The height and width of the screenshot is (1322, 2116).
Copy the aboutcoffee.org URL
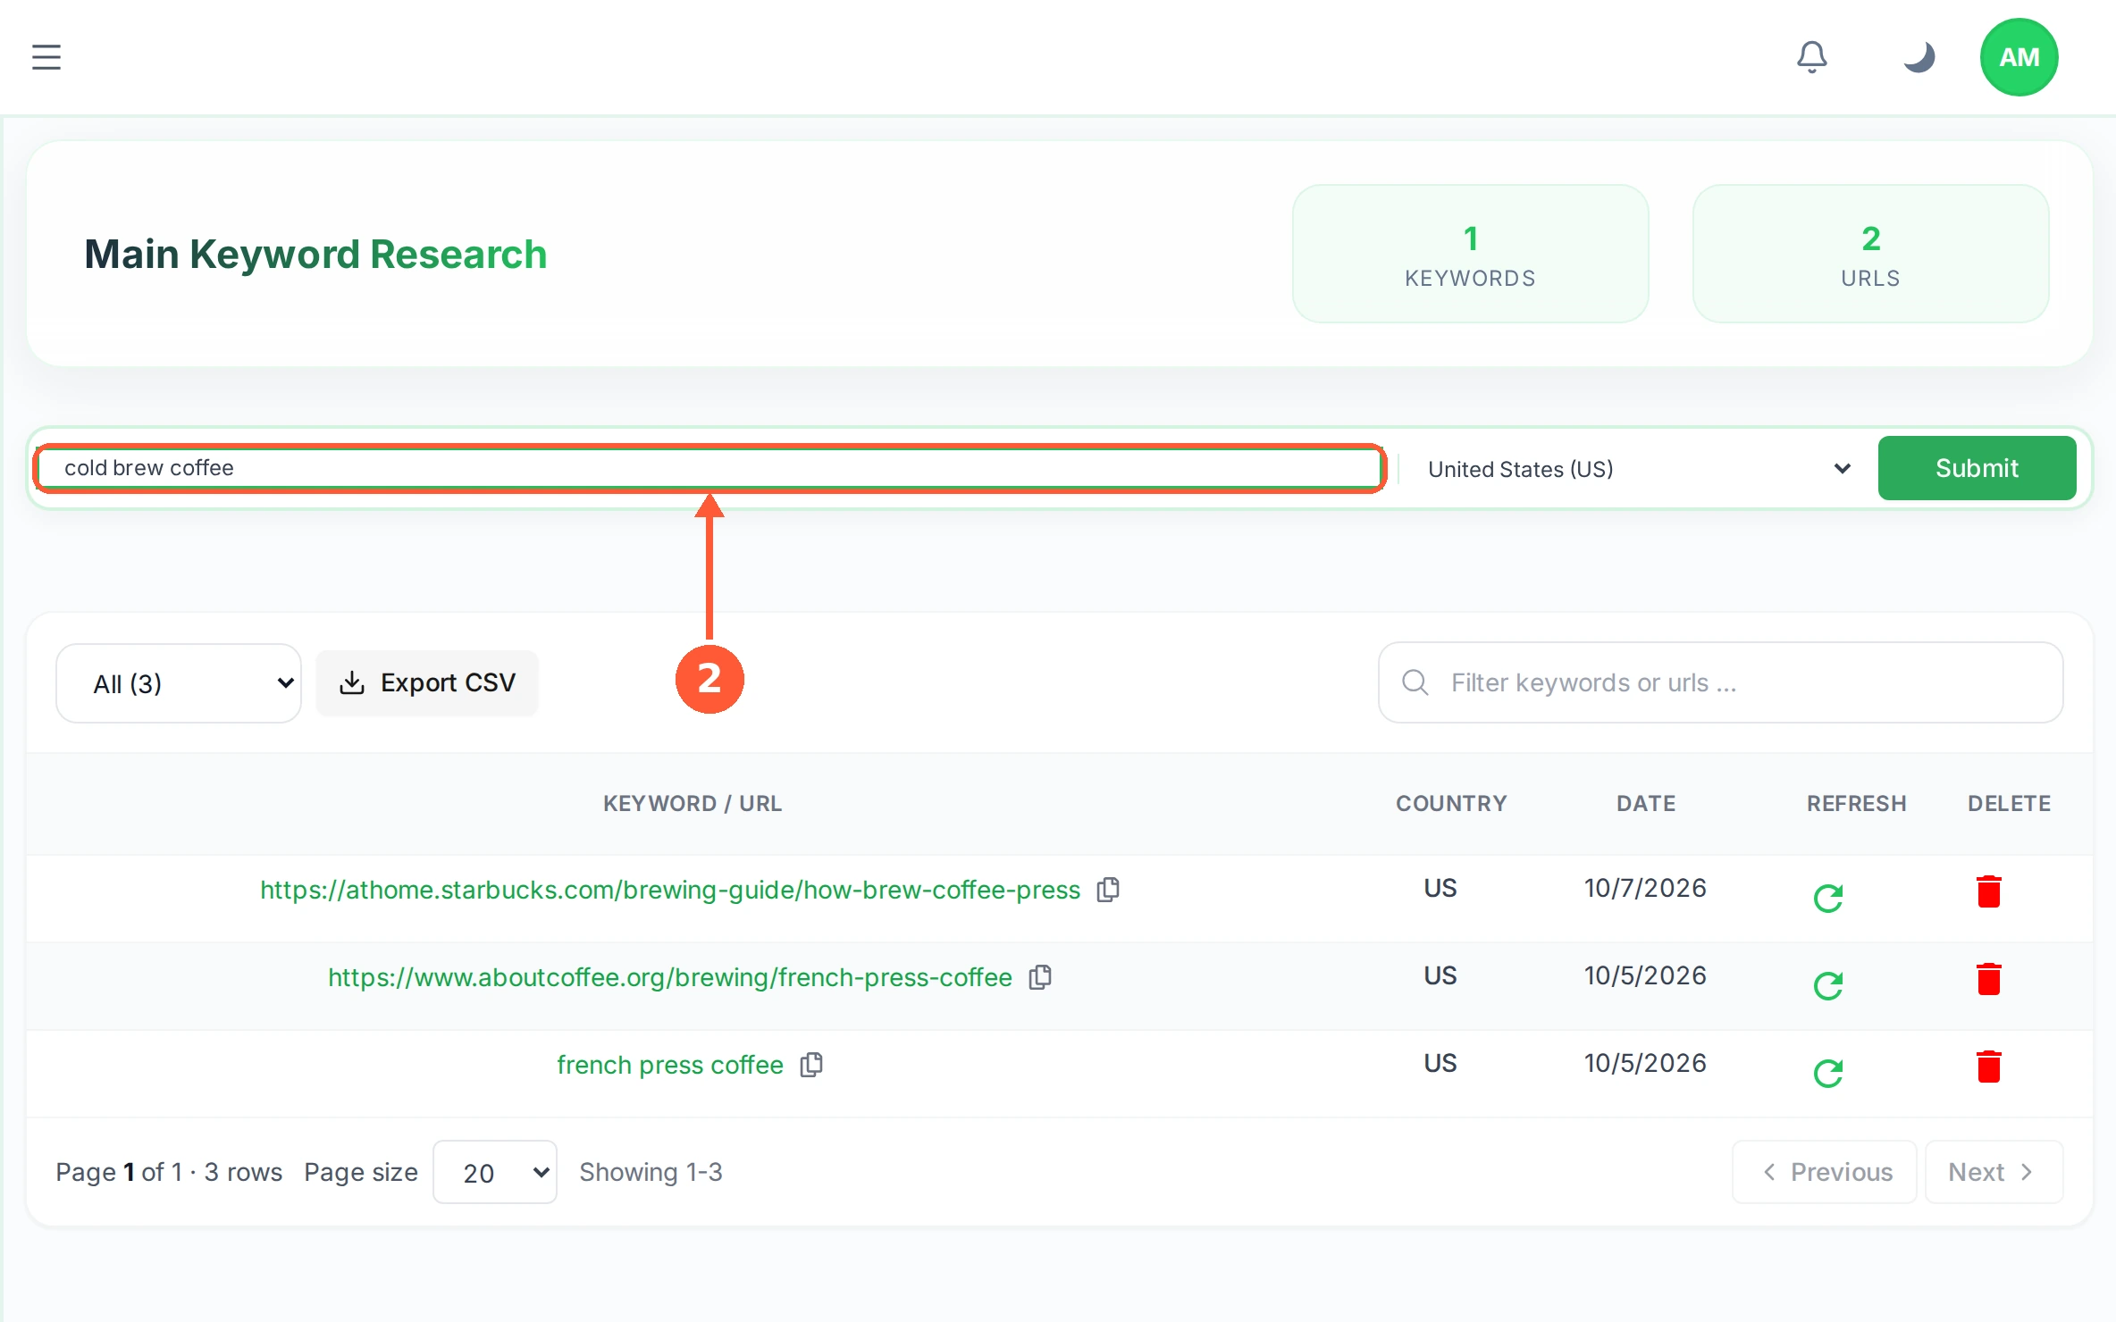(1041, 977)
